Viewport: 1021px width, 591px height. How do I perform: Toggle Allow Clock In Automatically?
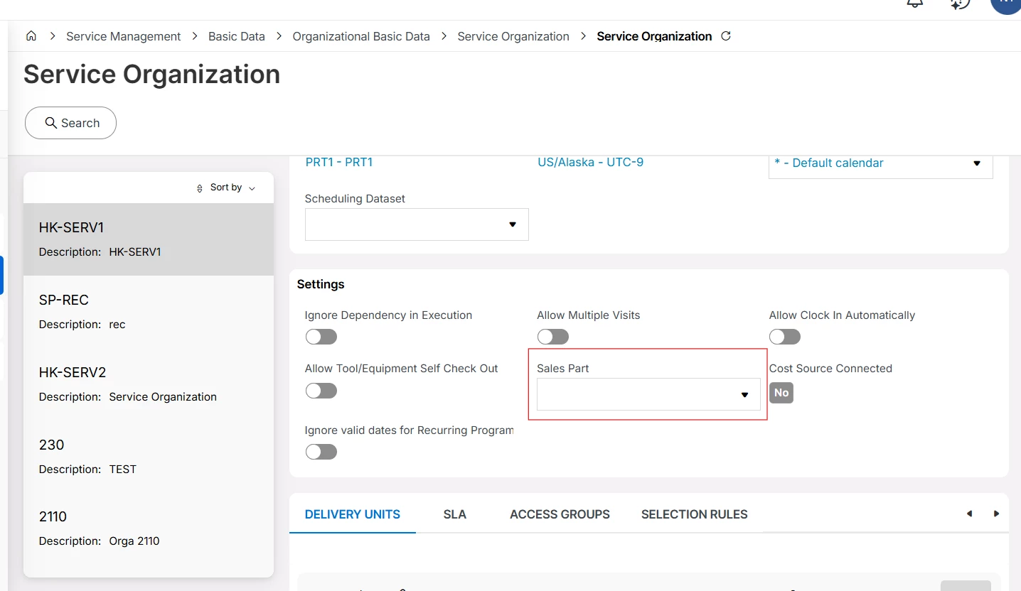[x=785, y=337]
